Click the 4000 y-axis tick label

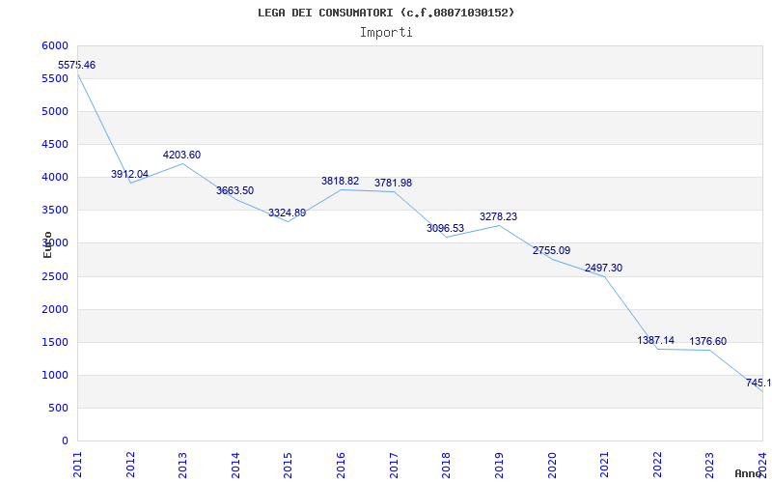pos(56,178)
